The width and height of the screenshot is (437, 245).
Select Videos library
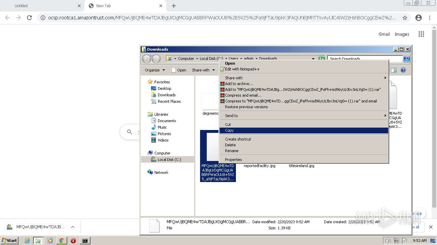[160, 140]
